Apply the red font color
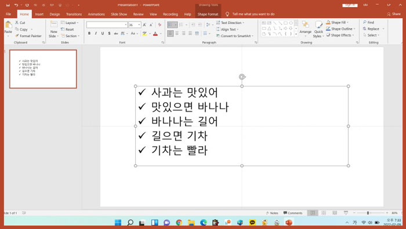This screenshot has width=406, height=229. point(155,34)
